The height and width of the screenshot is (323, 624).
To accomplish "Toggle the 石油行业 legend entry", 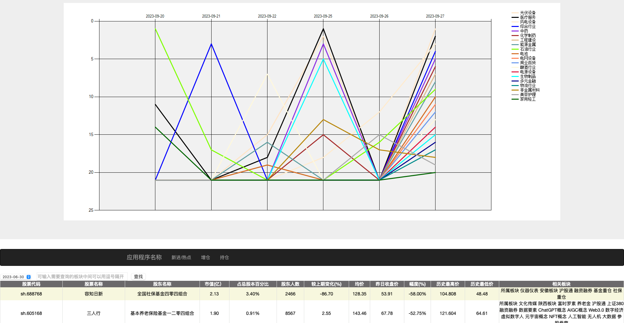I will (524, 49).
